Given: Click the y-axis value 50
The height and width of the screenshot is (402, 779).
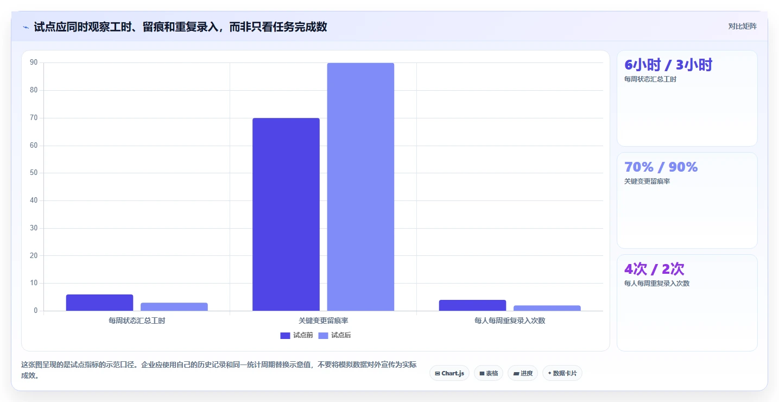Looking at the screenshot, I should pos(34,173).
